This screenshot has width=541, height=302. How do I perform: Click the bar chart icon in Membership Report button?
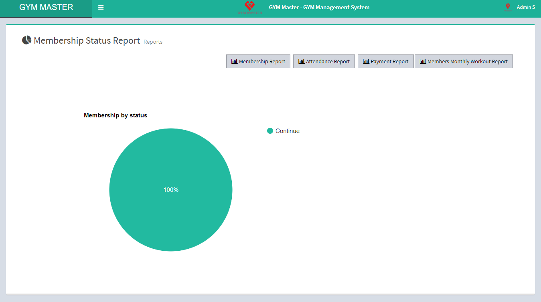point(234,61)
